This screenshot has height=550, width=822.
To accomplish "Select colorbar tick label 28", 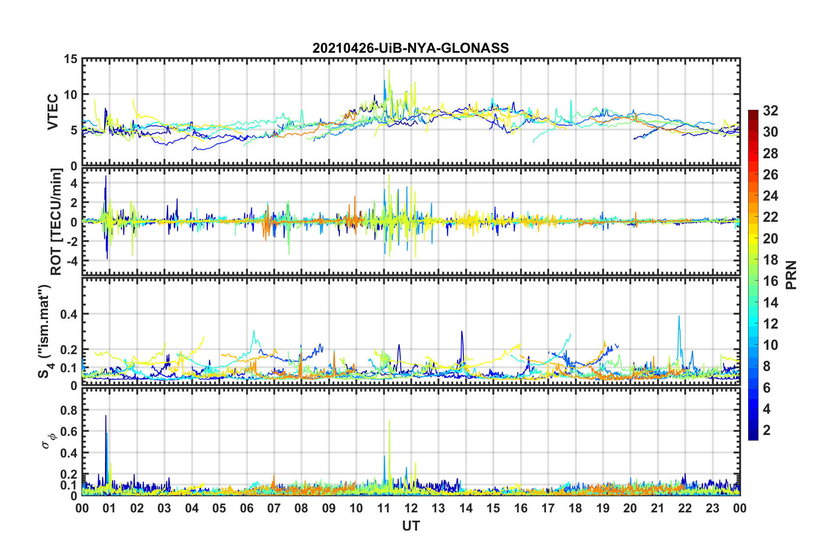I will pos(770,153).
